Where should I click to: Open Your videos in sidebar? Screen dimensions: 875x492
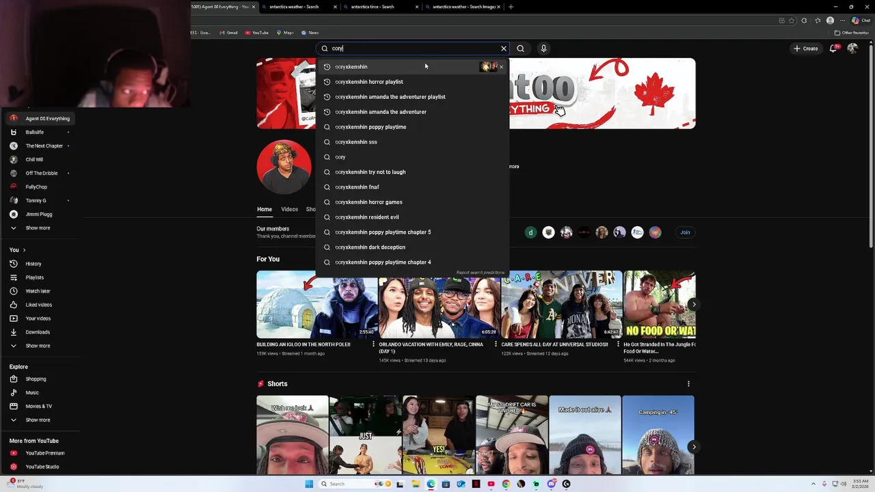pyautogui.click(x=41, y=318)
